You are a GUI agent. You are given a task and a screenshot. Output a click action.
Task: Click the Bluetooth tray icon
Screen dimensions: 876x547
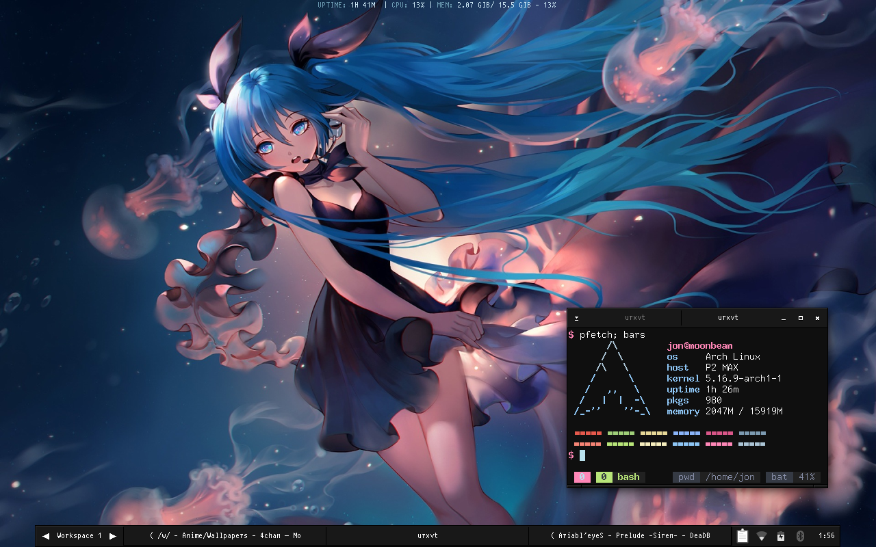coord(799,536)
